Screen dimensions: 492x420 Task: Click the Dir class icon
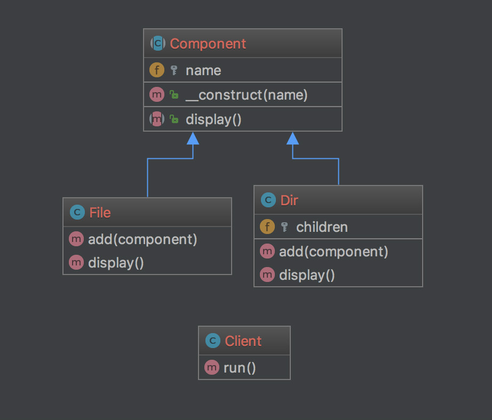coord(268,200)
